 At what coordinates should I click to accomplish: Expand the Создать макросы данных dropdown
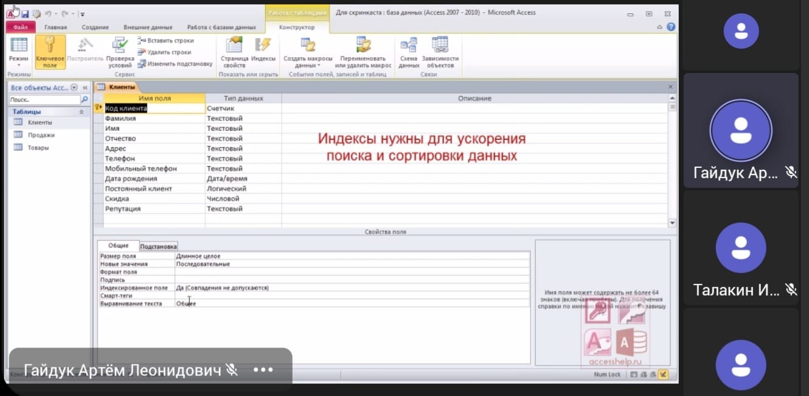pyautogui.click(x=308, y=52)
